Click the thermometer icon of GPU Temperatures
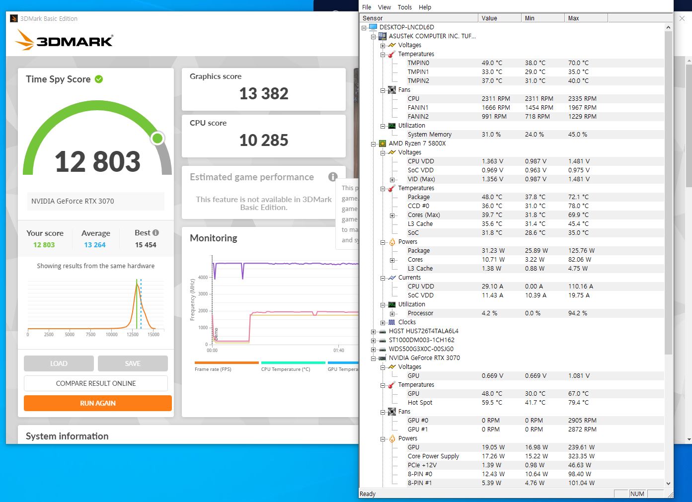 [392, 385]
